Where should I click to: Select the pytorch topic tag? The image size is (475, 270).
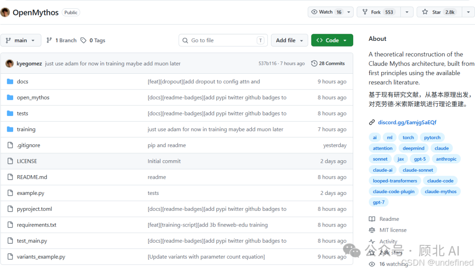[432, 137]
